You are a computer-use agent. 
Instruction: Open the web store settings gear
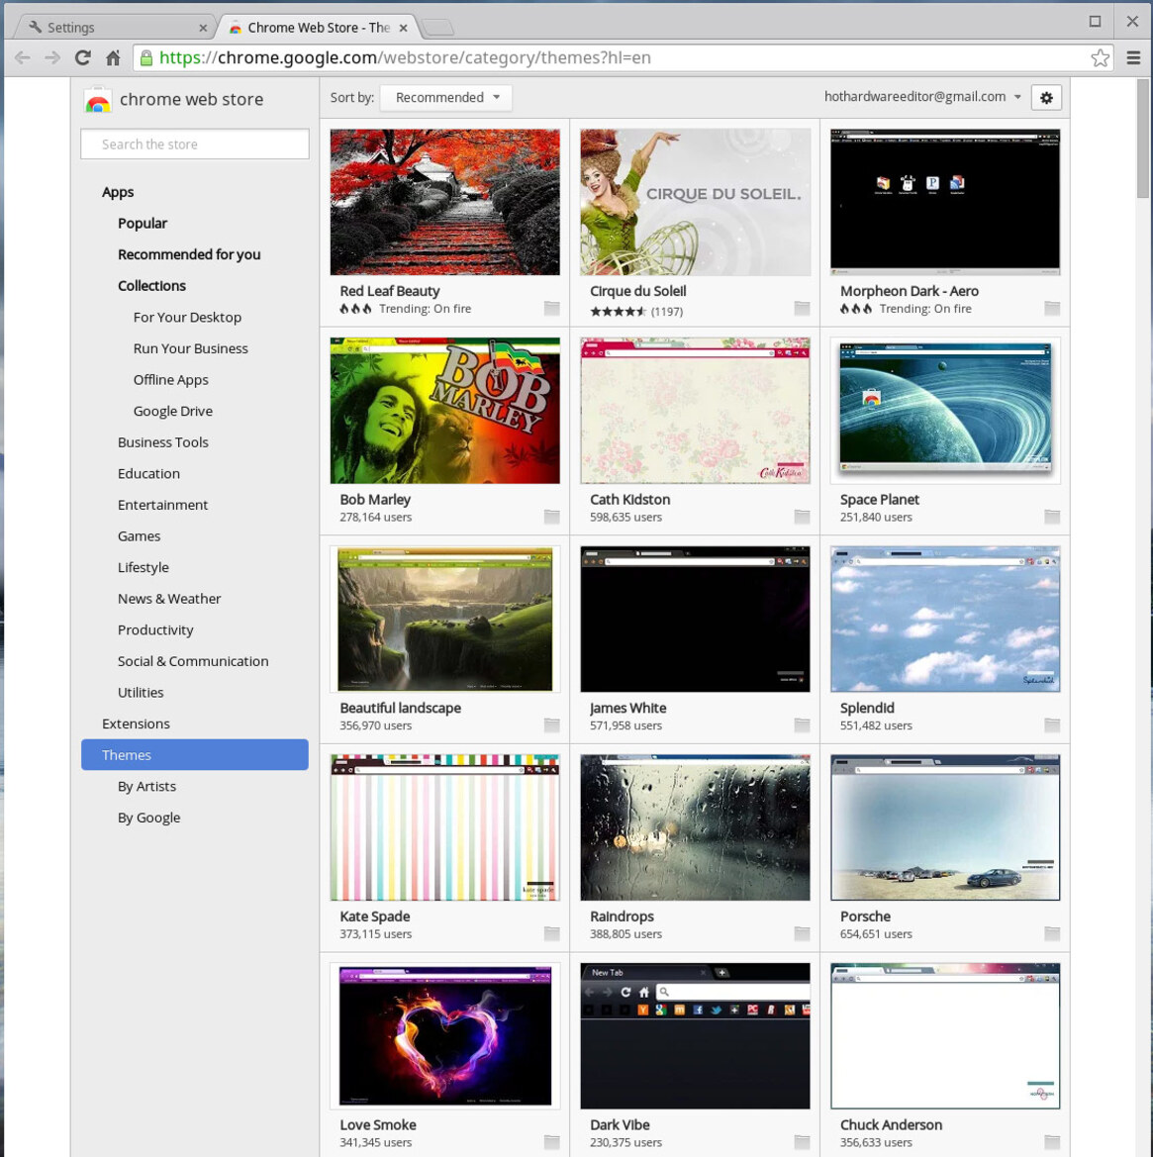(1046, 97)
